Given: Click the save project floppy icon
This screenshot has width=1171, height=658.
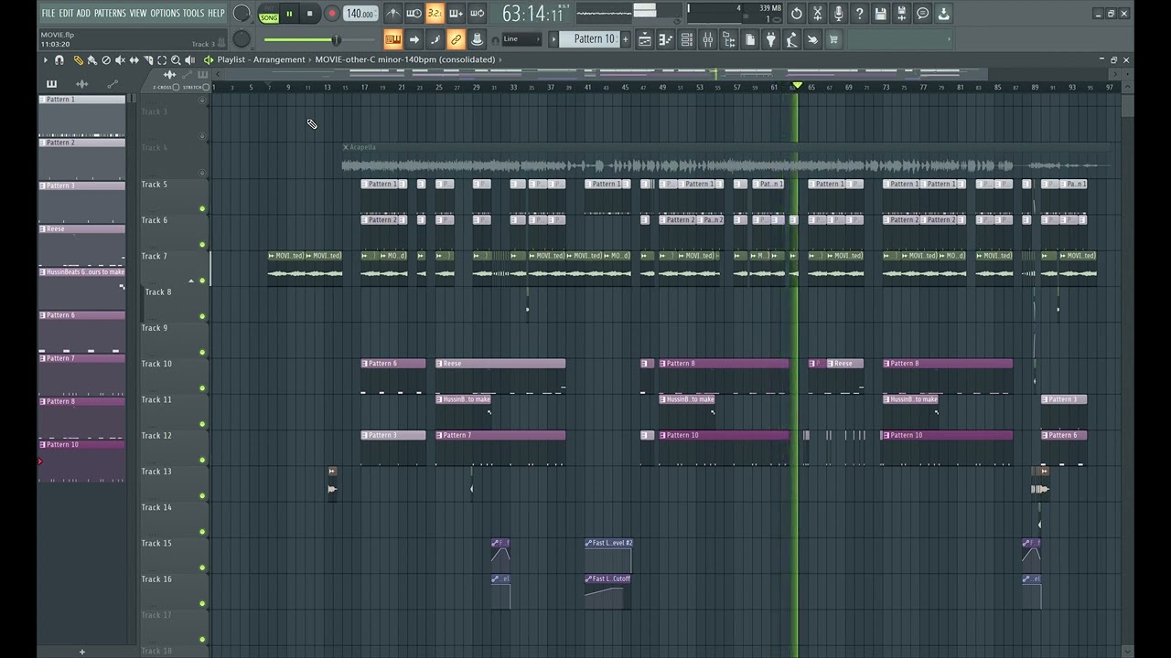Looking at the screenshot, I should [880, 14].
